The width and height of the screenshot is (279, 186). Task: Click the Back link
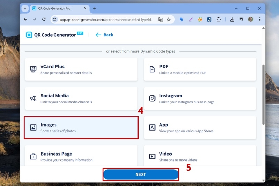(104, 35)
